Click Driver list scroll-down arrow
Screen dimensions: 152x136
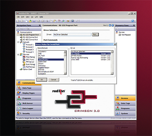(112, 73)
